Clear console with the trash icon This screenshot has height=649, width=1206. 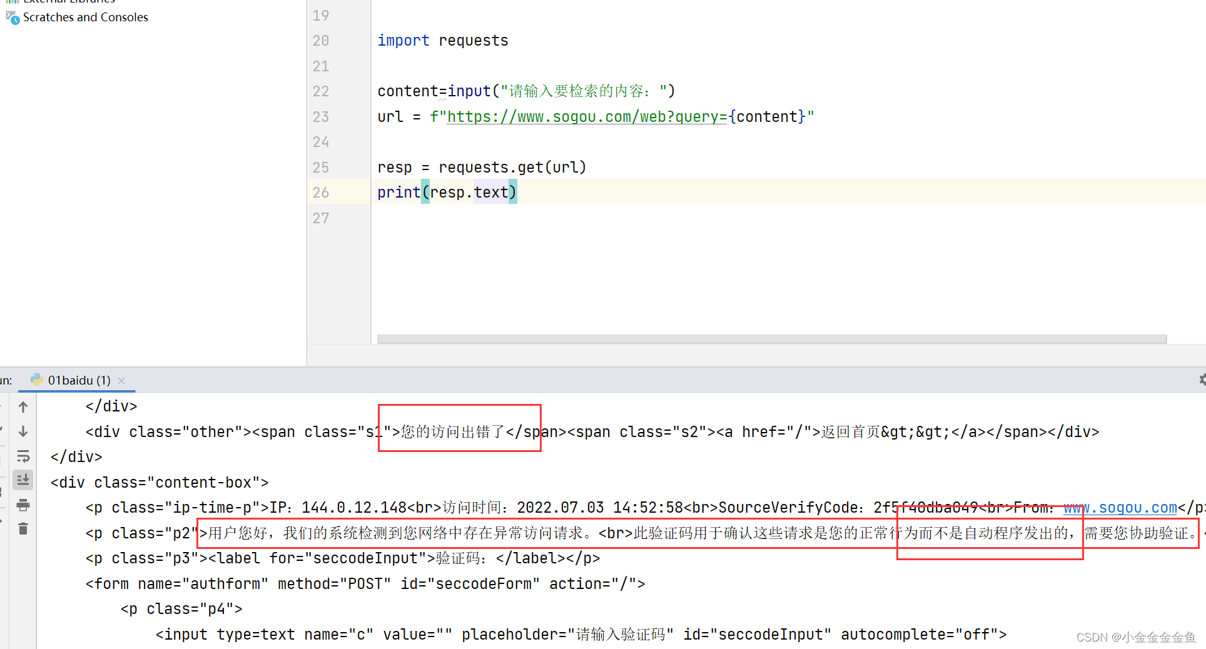click(23, 529)
